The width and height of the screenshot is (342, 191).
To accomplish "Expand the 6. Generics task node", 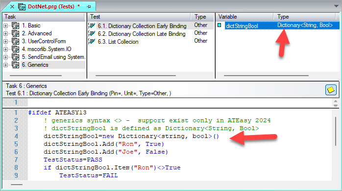I will click(6, 65).
